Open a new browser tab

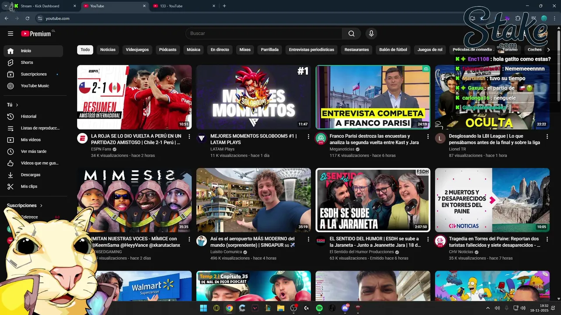coord(224,6)
